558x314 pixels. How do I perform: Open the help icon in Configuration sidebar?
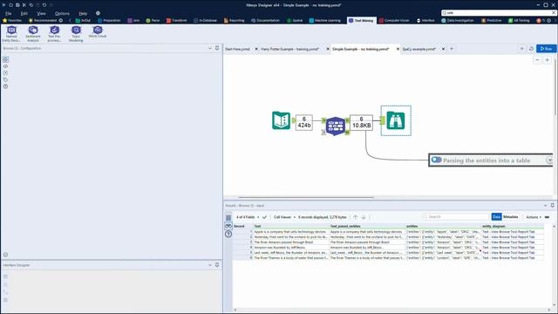[x=6, y=86]
